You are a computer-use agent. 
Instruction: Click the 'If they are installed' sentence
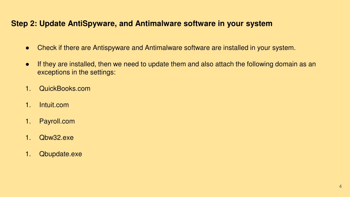click(x=177, y=68)
